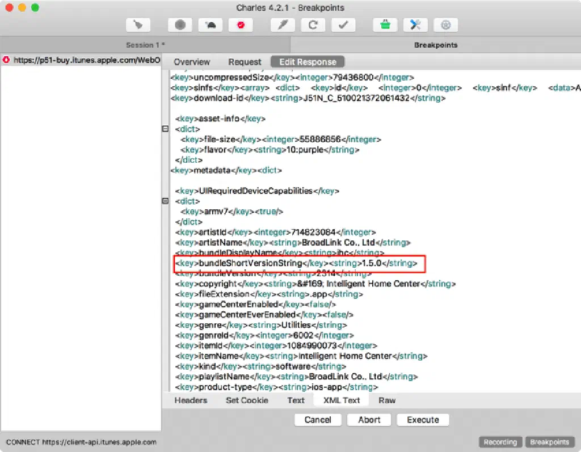Click the broom icon to clear session
581x452 pixels.
coord(138,25)
